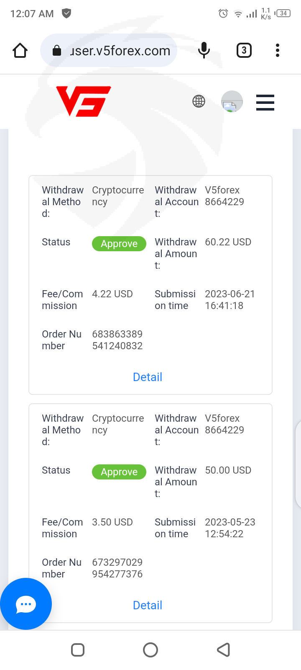The height and width of the screenshot is (670, 301).
Task: Click the Approve status badge dated 2023-05-23
Action: click(x=119, y=472)
